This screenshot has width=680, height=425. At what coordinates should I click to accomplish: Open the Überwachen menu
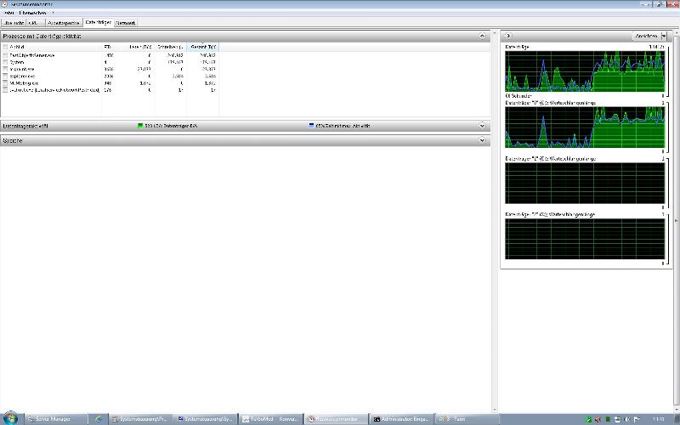pos(32,13)
